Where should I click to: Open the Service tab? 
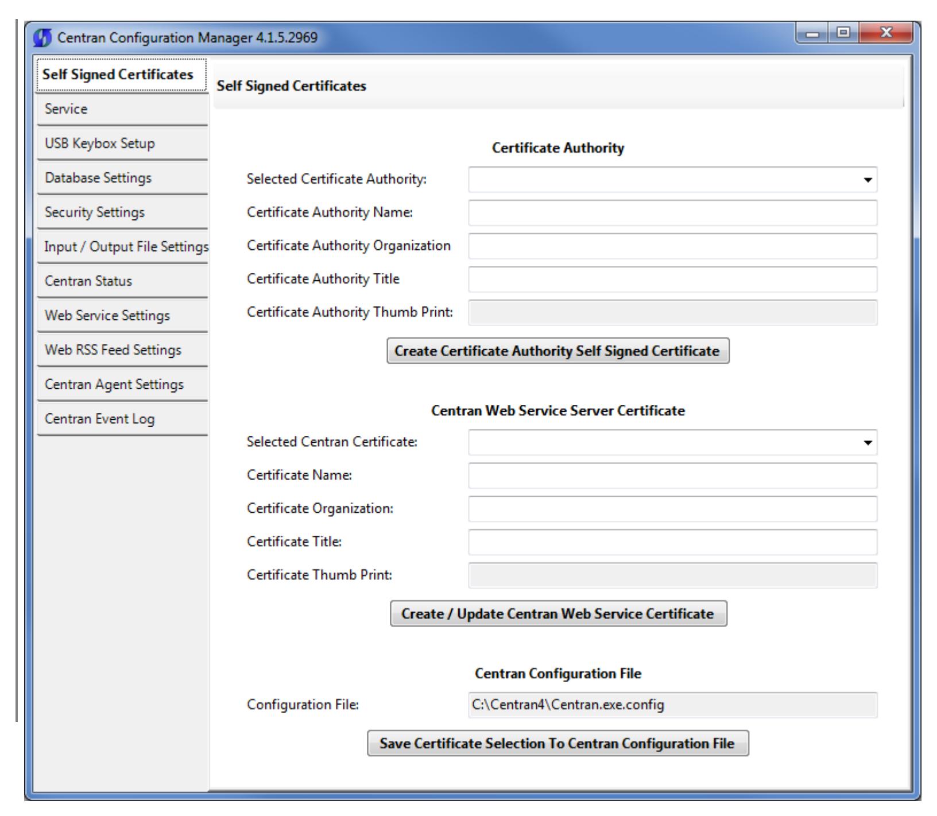[x=122, y=109]
